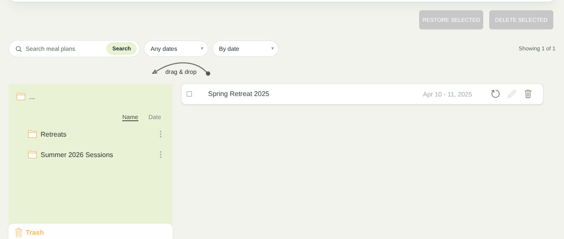Click the Delete Selected button

[x=521, y=20]
